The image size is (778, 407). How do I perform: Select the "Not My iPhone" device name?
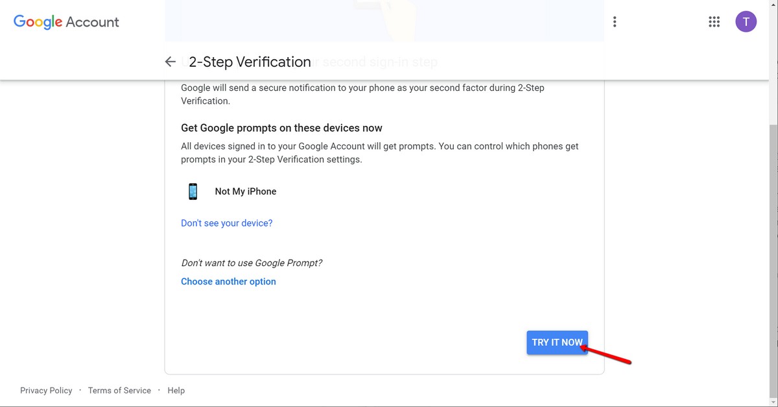246,191
